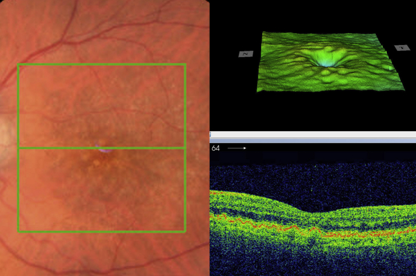Click the white horizontal scrollbar below 3D map
416x276 pixels.
pyautogui.click(x=313, y=134)
